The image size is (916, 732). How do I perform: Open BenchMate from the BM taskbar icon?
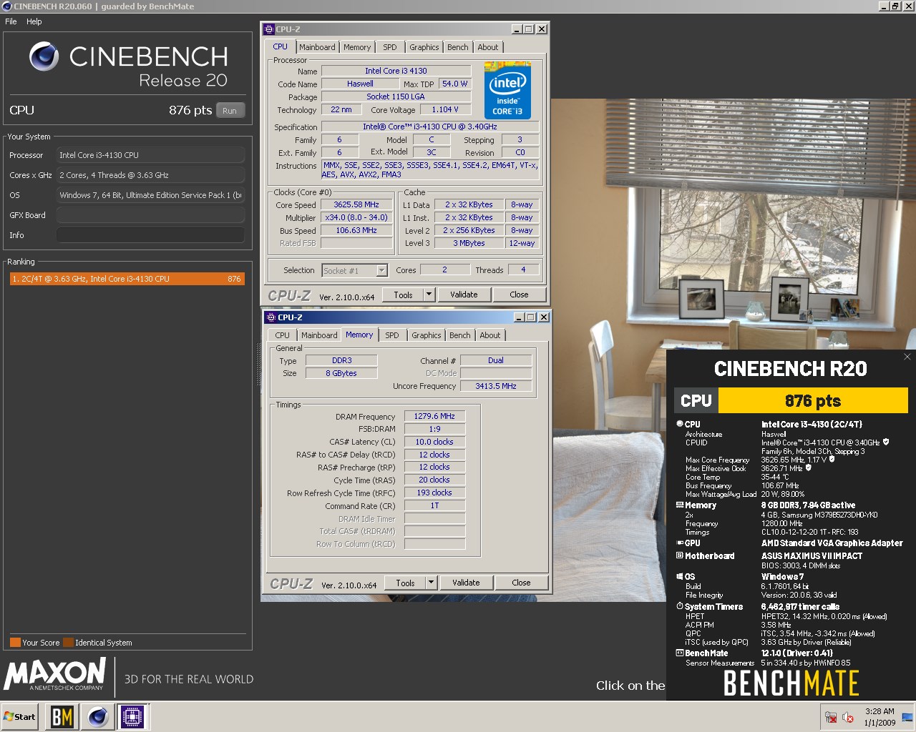pyautogui.click(x=62, y=716)
